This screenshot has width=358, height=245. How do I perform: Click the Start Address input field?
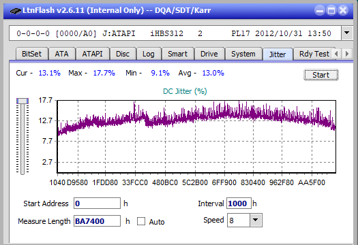(97, 203)
